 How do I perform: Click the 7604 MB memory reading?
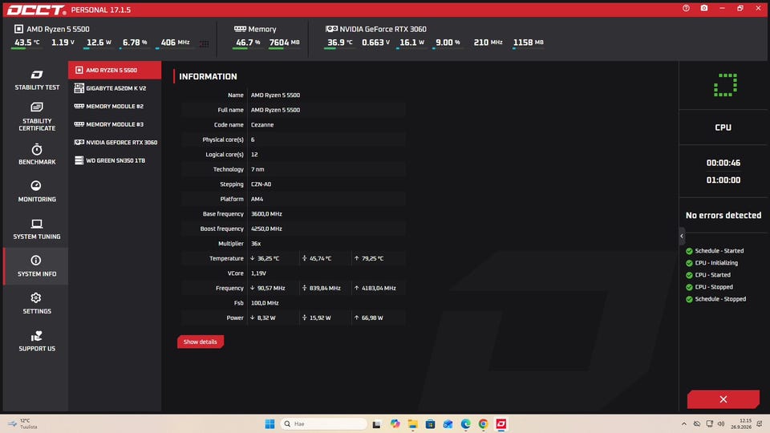click(x=284, y=42)
